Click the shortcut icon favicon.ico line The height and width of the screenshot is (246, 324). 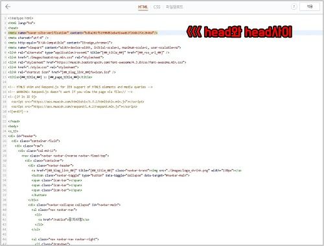(x=62, y=72)
